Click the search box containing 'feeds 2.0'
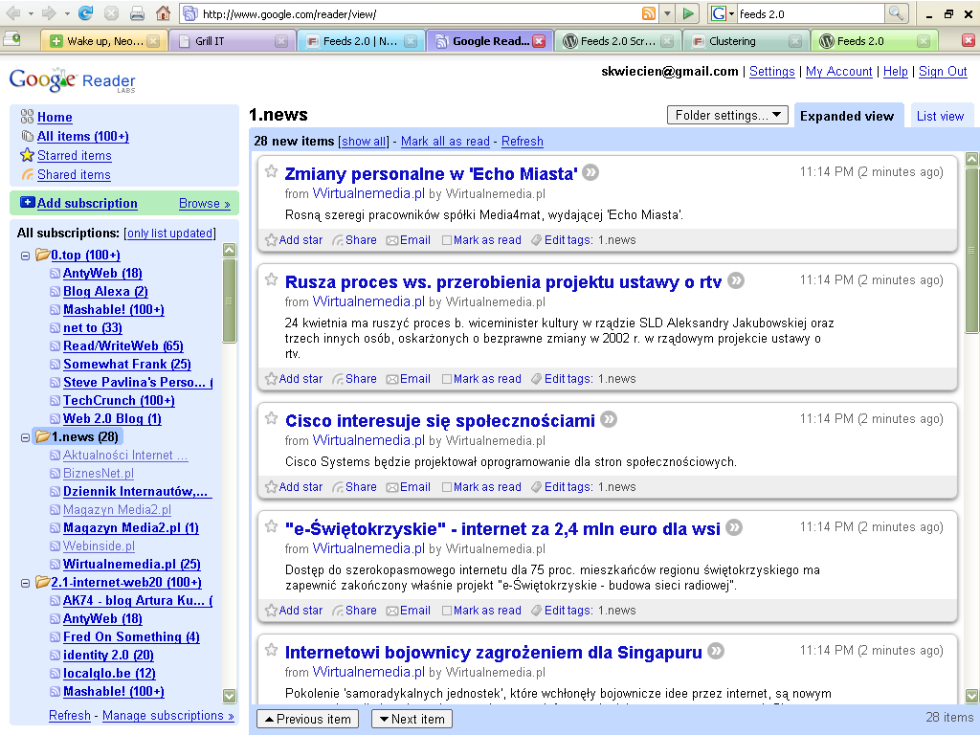This screenshot has height=735, width=980. pyautogui.click(x=810, y=13)
